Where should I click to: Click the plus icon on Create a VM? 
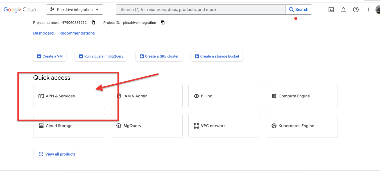click(x=39, y=56)
